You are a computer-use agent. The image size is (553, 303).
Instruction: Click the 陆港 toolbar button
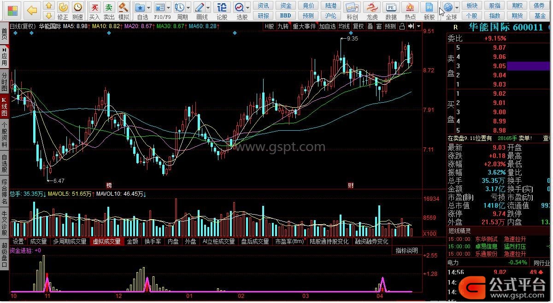pyautogui.click(x=331, y=6)
